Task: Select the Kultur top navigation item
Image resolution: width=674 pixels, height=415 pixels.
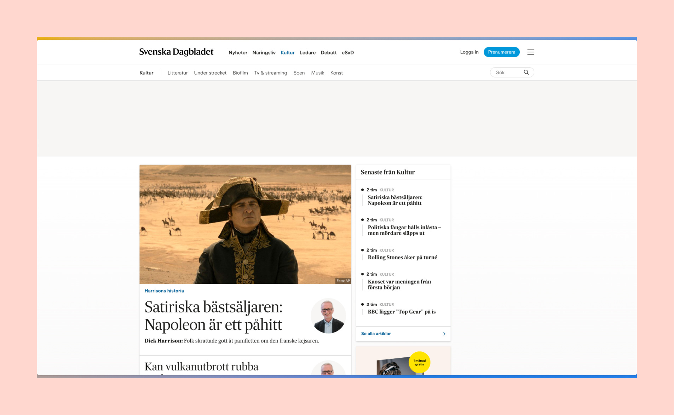Action: tap(287, 52)
